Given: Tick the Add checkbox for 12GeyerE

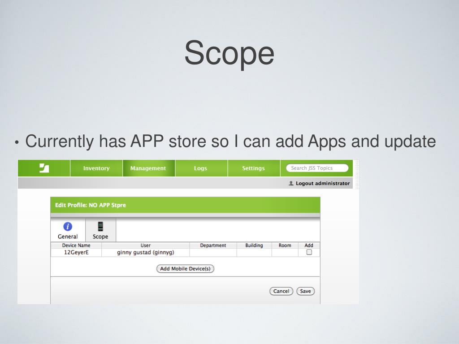Looking at the screenshot, I should (309, 252).
